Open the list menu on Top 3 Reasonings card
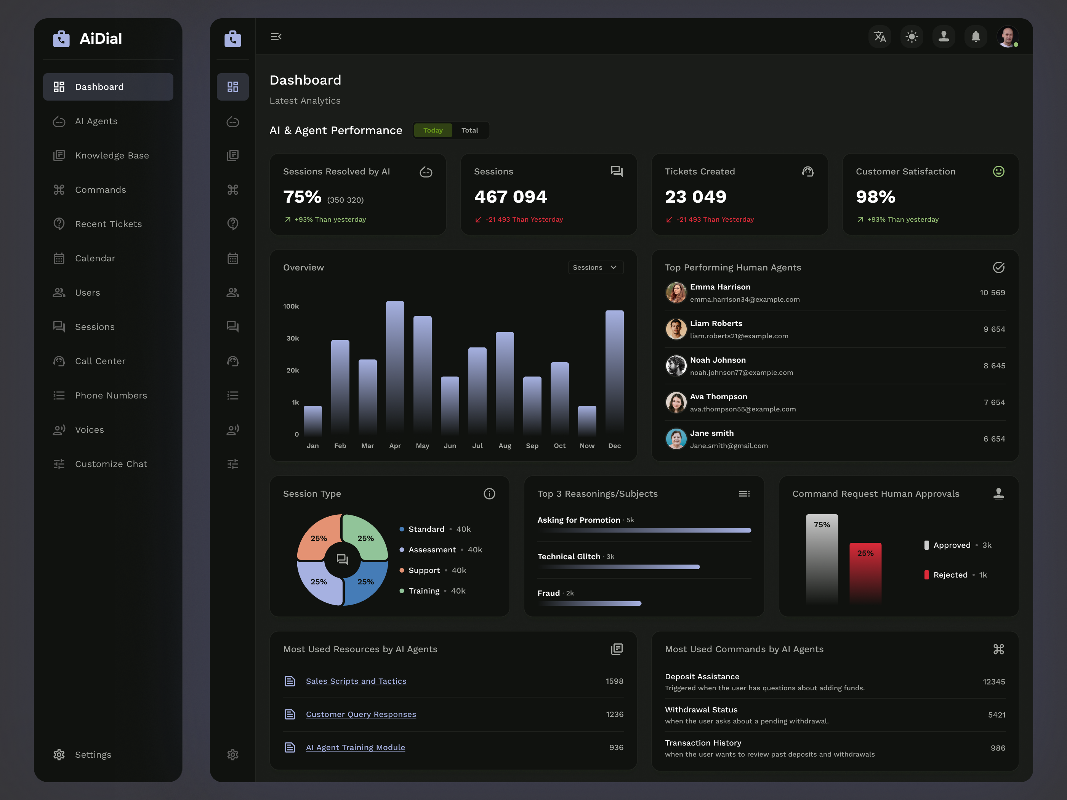The height and width of the screenshot is (800, 1067). coord(744,493)
